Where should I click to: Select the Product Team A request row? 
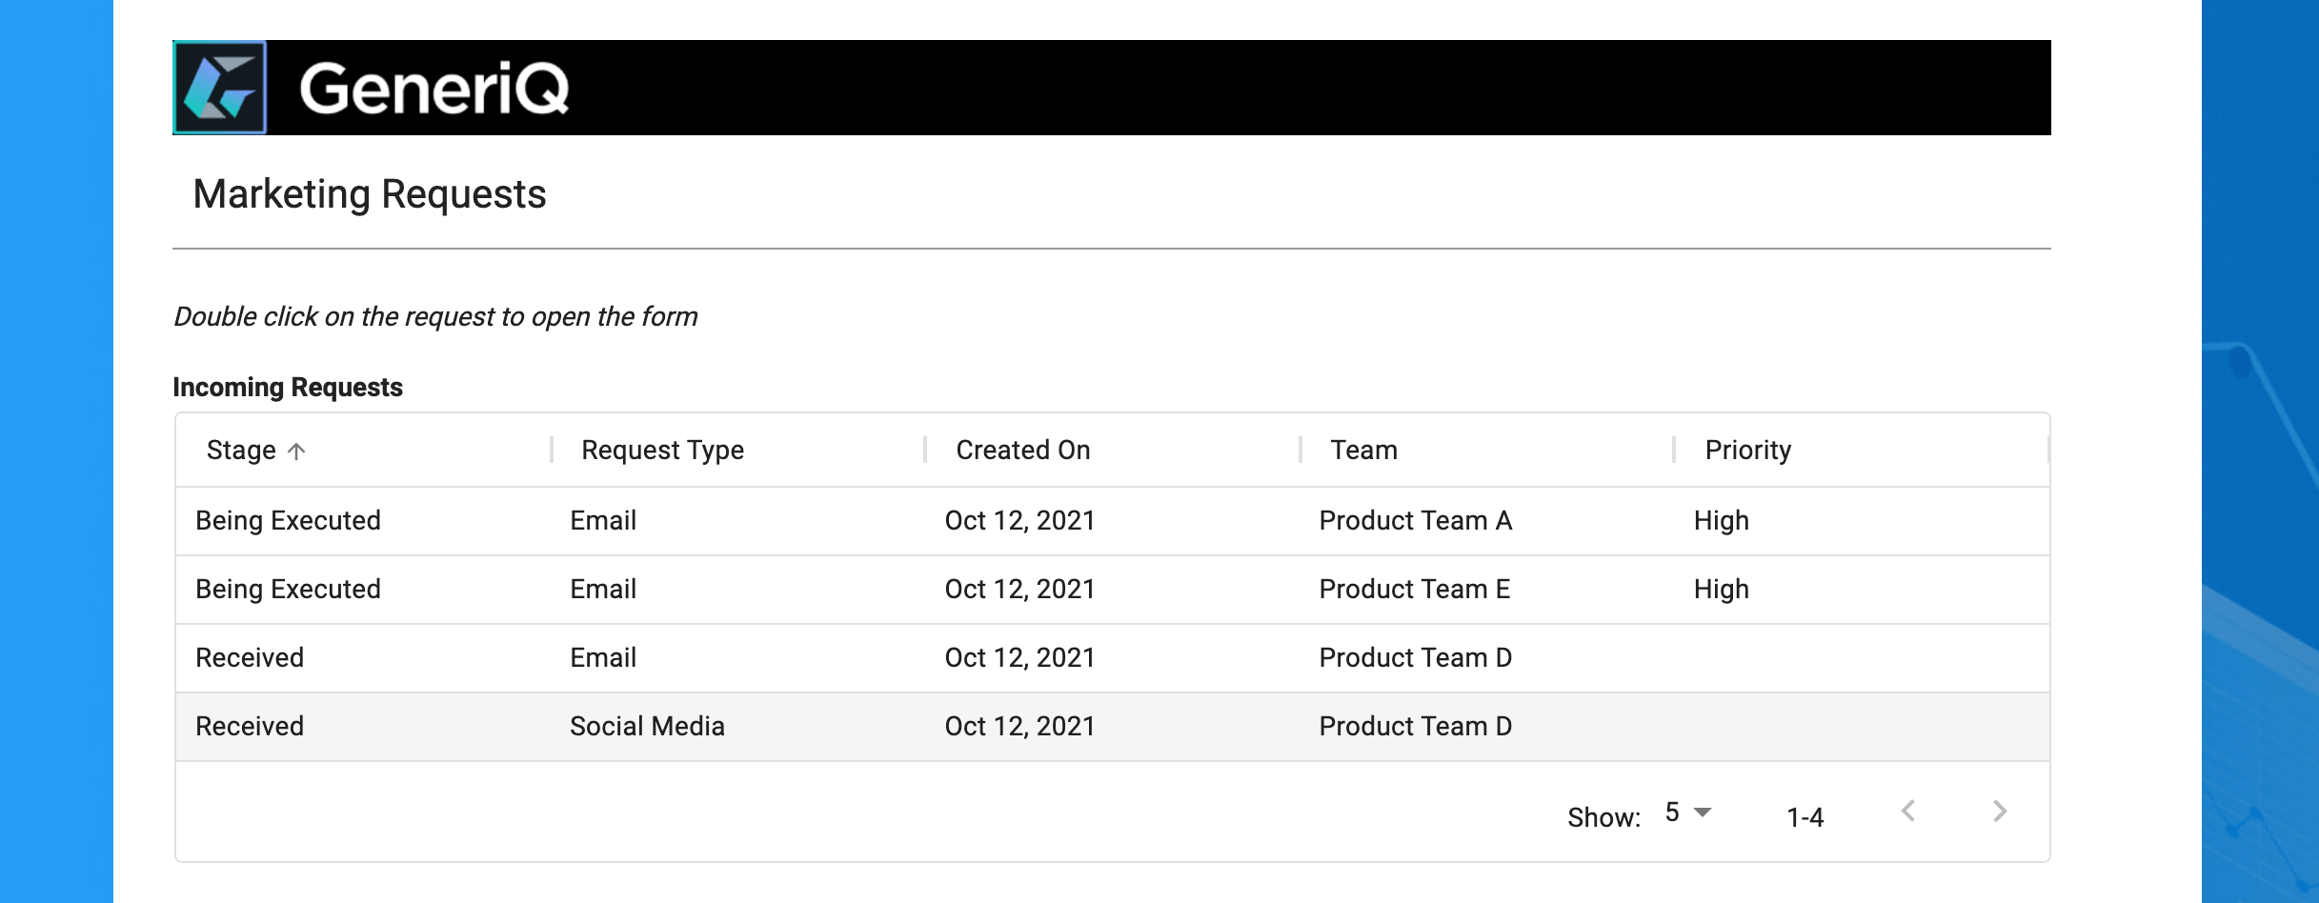click(x=1113, y=521)
